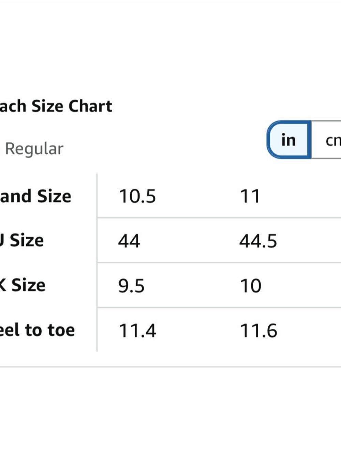Image resolution: width=341 pixels, height=455 pixels.
Task: Click the EU Size row header
Action: [22, 241]
